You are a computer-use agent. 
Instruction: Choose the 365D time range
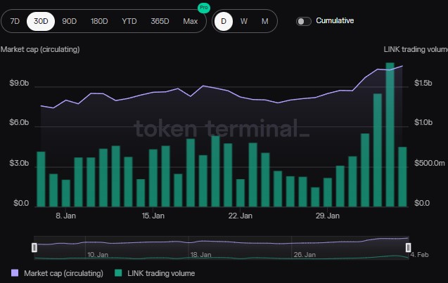click(x=160, y=21)
